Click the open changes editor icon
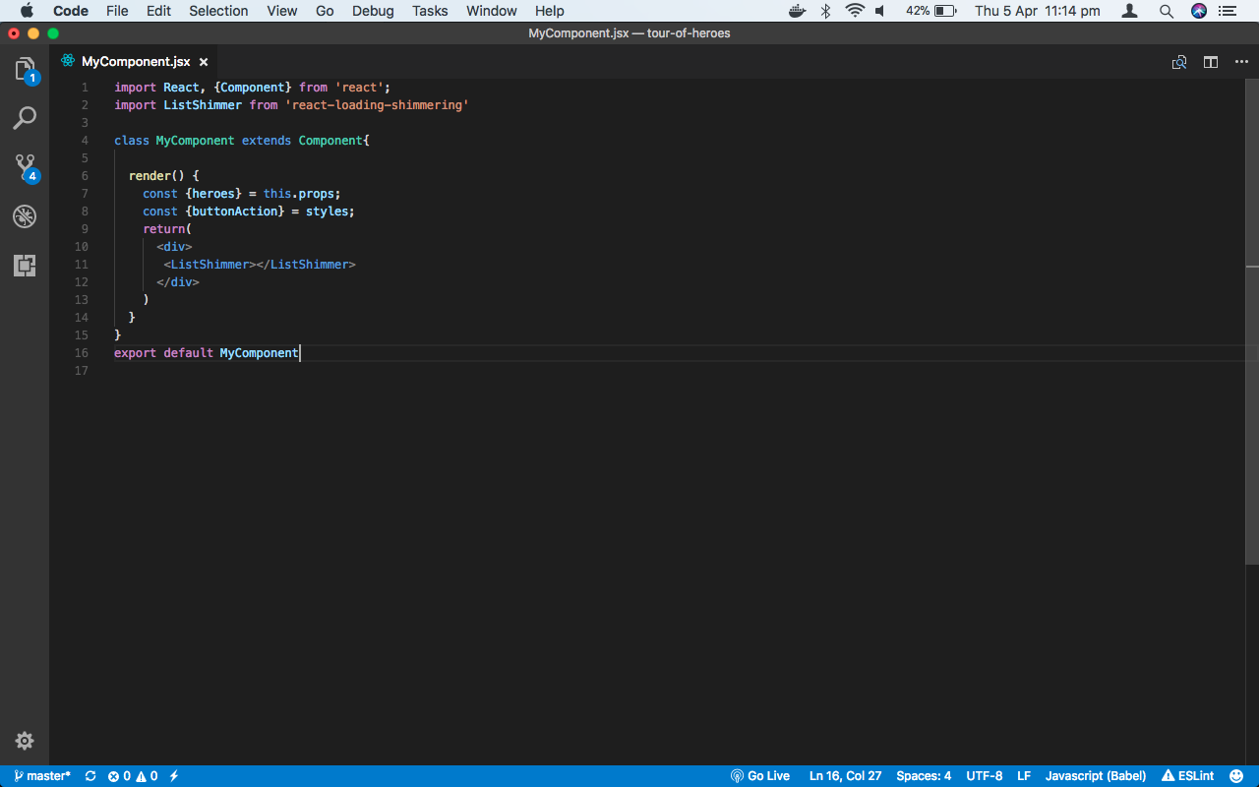Image resolution: width=1259 pixels, height=787 pixels. tap(1179, 62)
